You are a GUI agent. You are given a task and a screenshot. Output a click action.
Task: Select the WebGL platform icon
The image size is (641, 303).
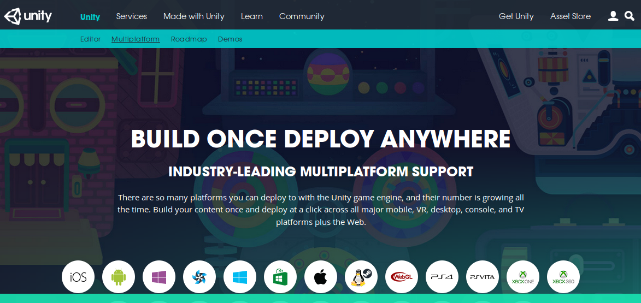pyautogui.click(x=402, y=277)
